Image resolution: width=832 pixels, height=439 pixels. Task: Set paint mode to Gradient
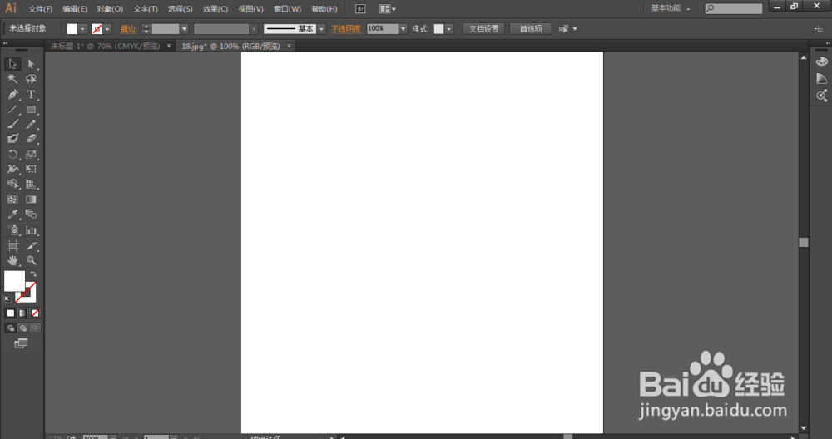tap(22, 313)
